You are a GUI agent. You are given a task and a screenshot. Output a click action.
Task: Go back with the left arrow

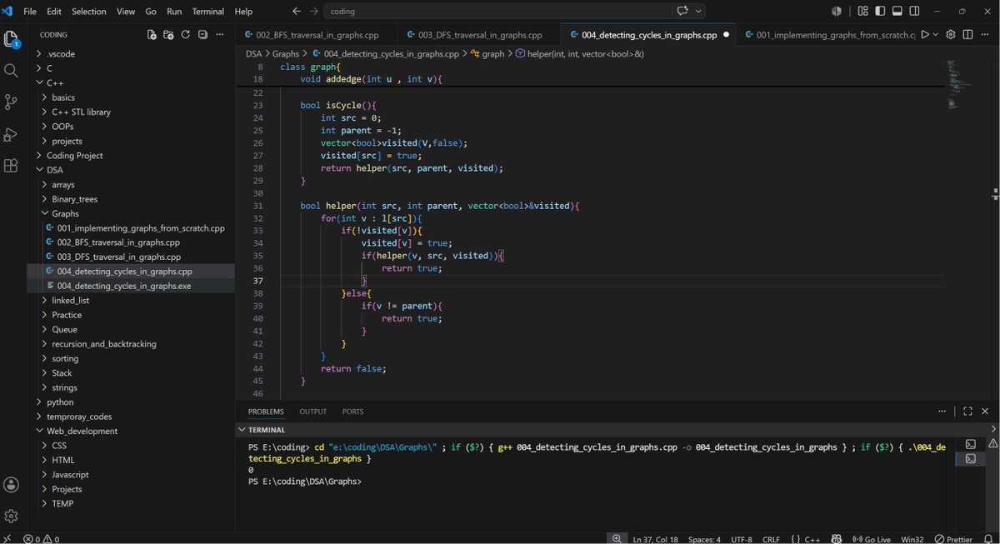[x=297, y=12]
